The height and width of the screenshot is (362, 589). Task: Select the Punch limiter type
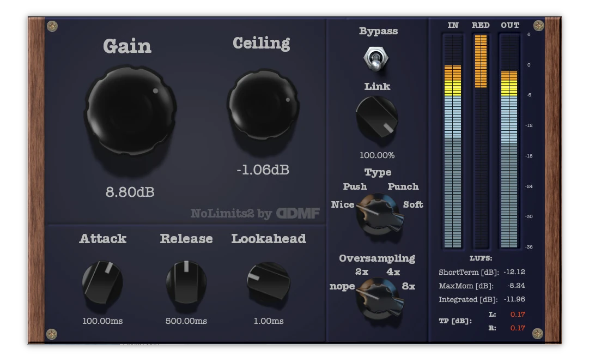click(403, 186)
